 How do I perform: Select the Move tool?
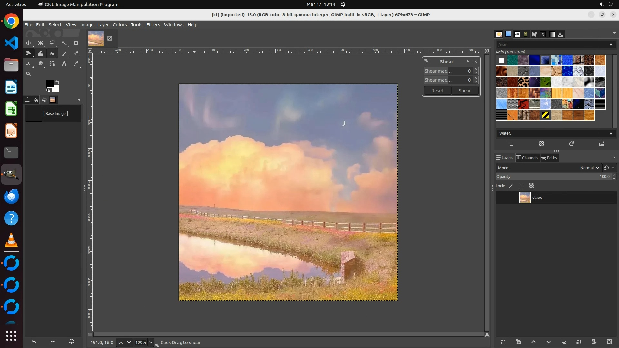[28, 43]
